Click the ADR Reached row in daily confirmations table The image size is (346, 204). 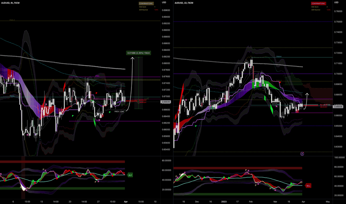(321, 10)
